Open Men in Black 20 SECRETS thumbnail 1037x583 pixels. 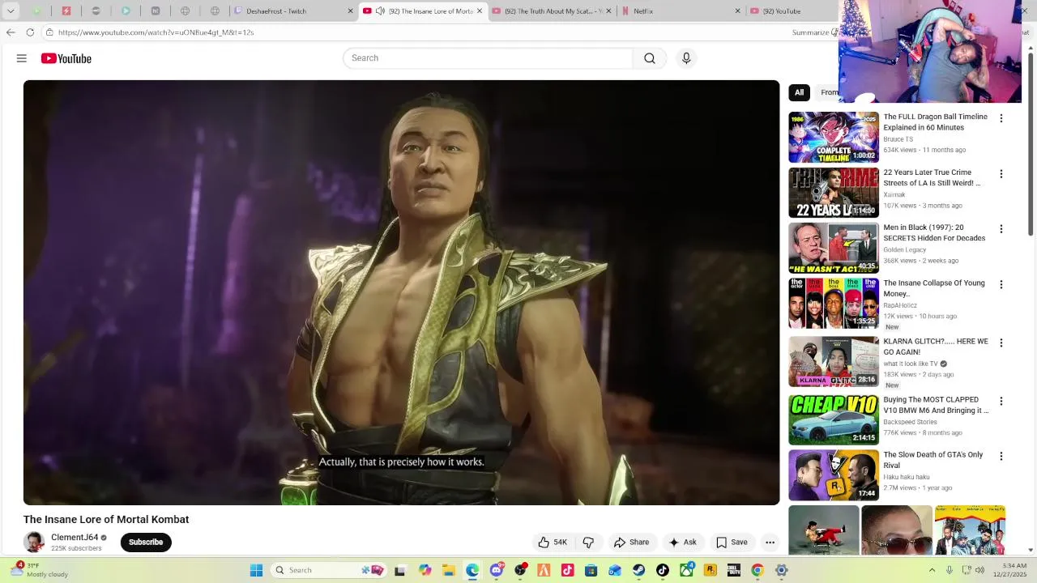click(834, 248)
